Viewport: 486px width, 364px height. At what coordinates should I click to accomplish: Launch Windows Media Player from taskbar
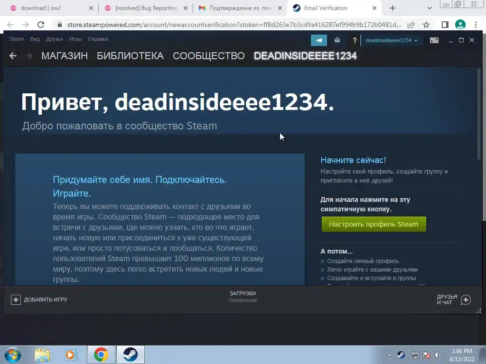coord(71,355)
